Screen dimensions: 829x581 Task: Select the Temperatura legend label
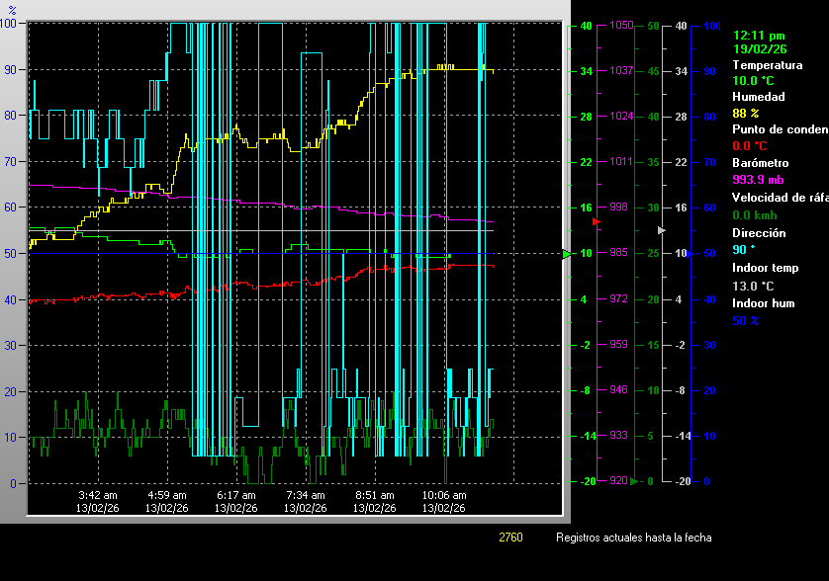click(x=767, y=65)
